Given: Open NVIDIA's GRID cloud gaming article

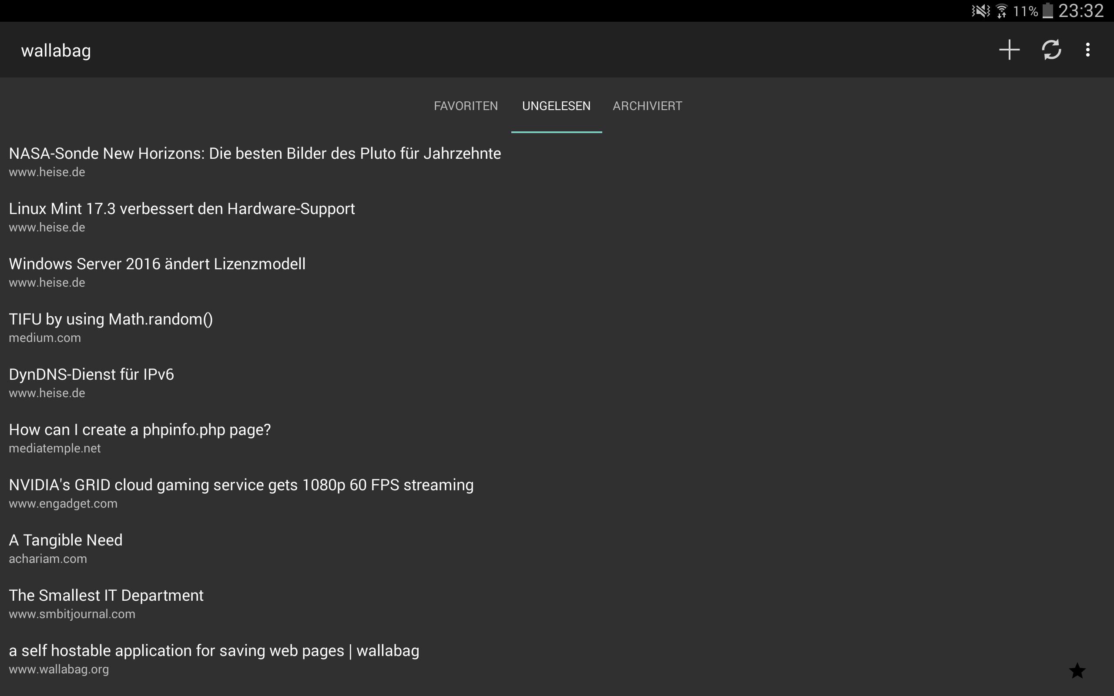Looking at the screenshot, I should pos(557,493).
